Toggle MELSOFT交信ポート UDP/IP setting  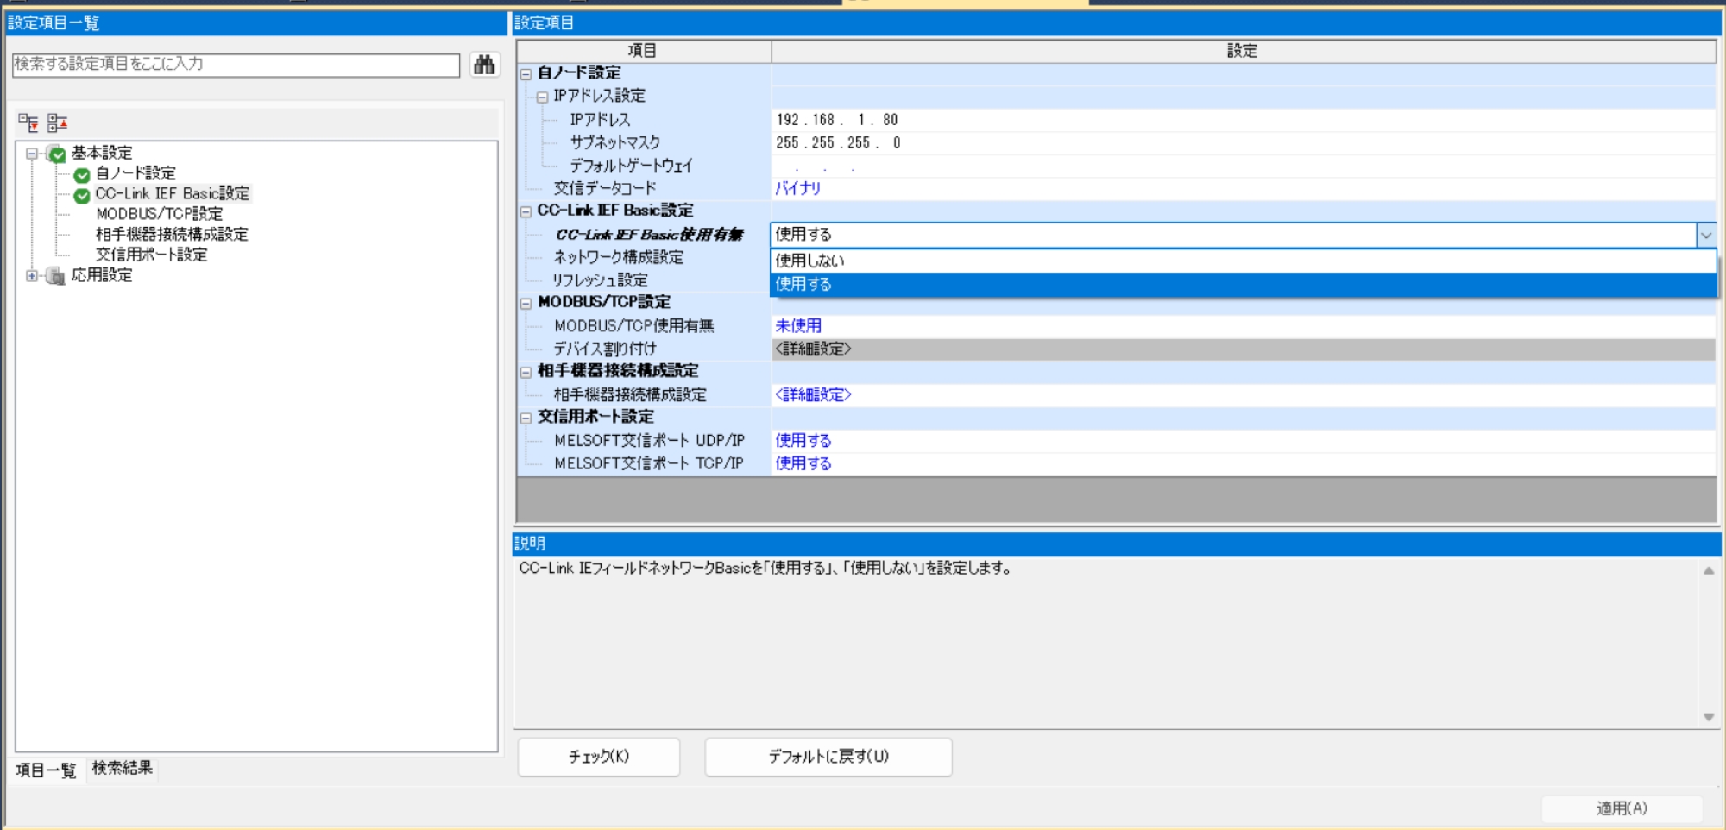point(803,441)
